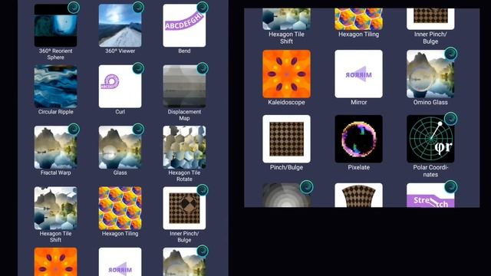The image size is (491, 276).
Task: Click the teal badge on Glass thumbnail
Action: click(138, 130)
